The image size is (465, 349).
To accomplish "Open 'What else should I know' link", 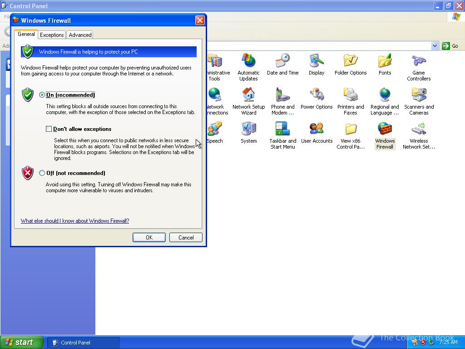I will tap(75, 221).
